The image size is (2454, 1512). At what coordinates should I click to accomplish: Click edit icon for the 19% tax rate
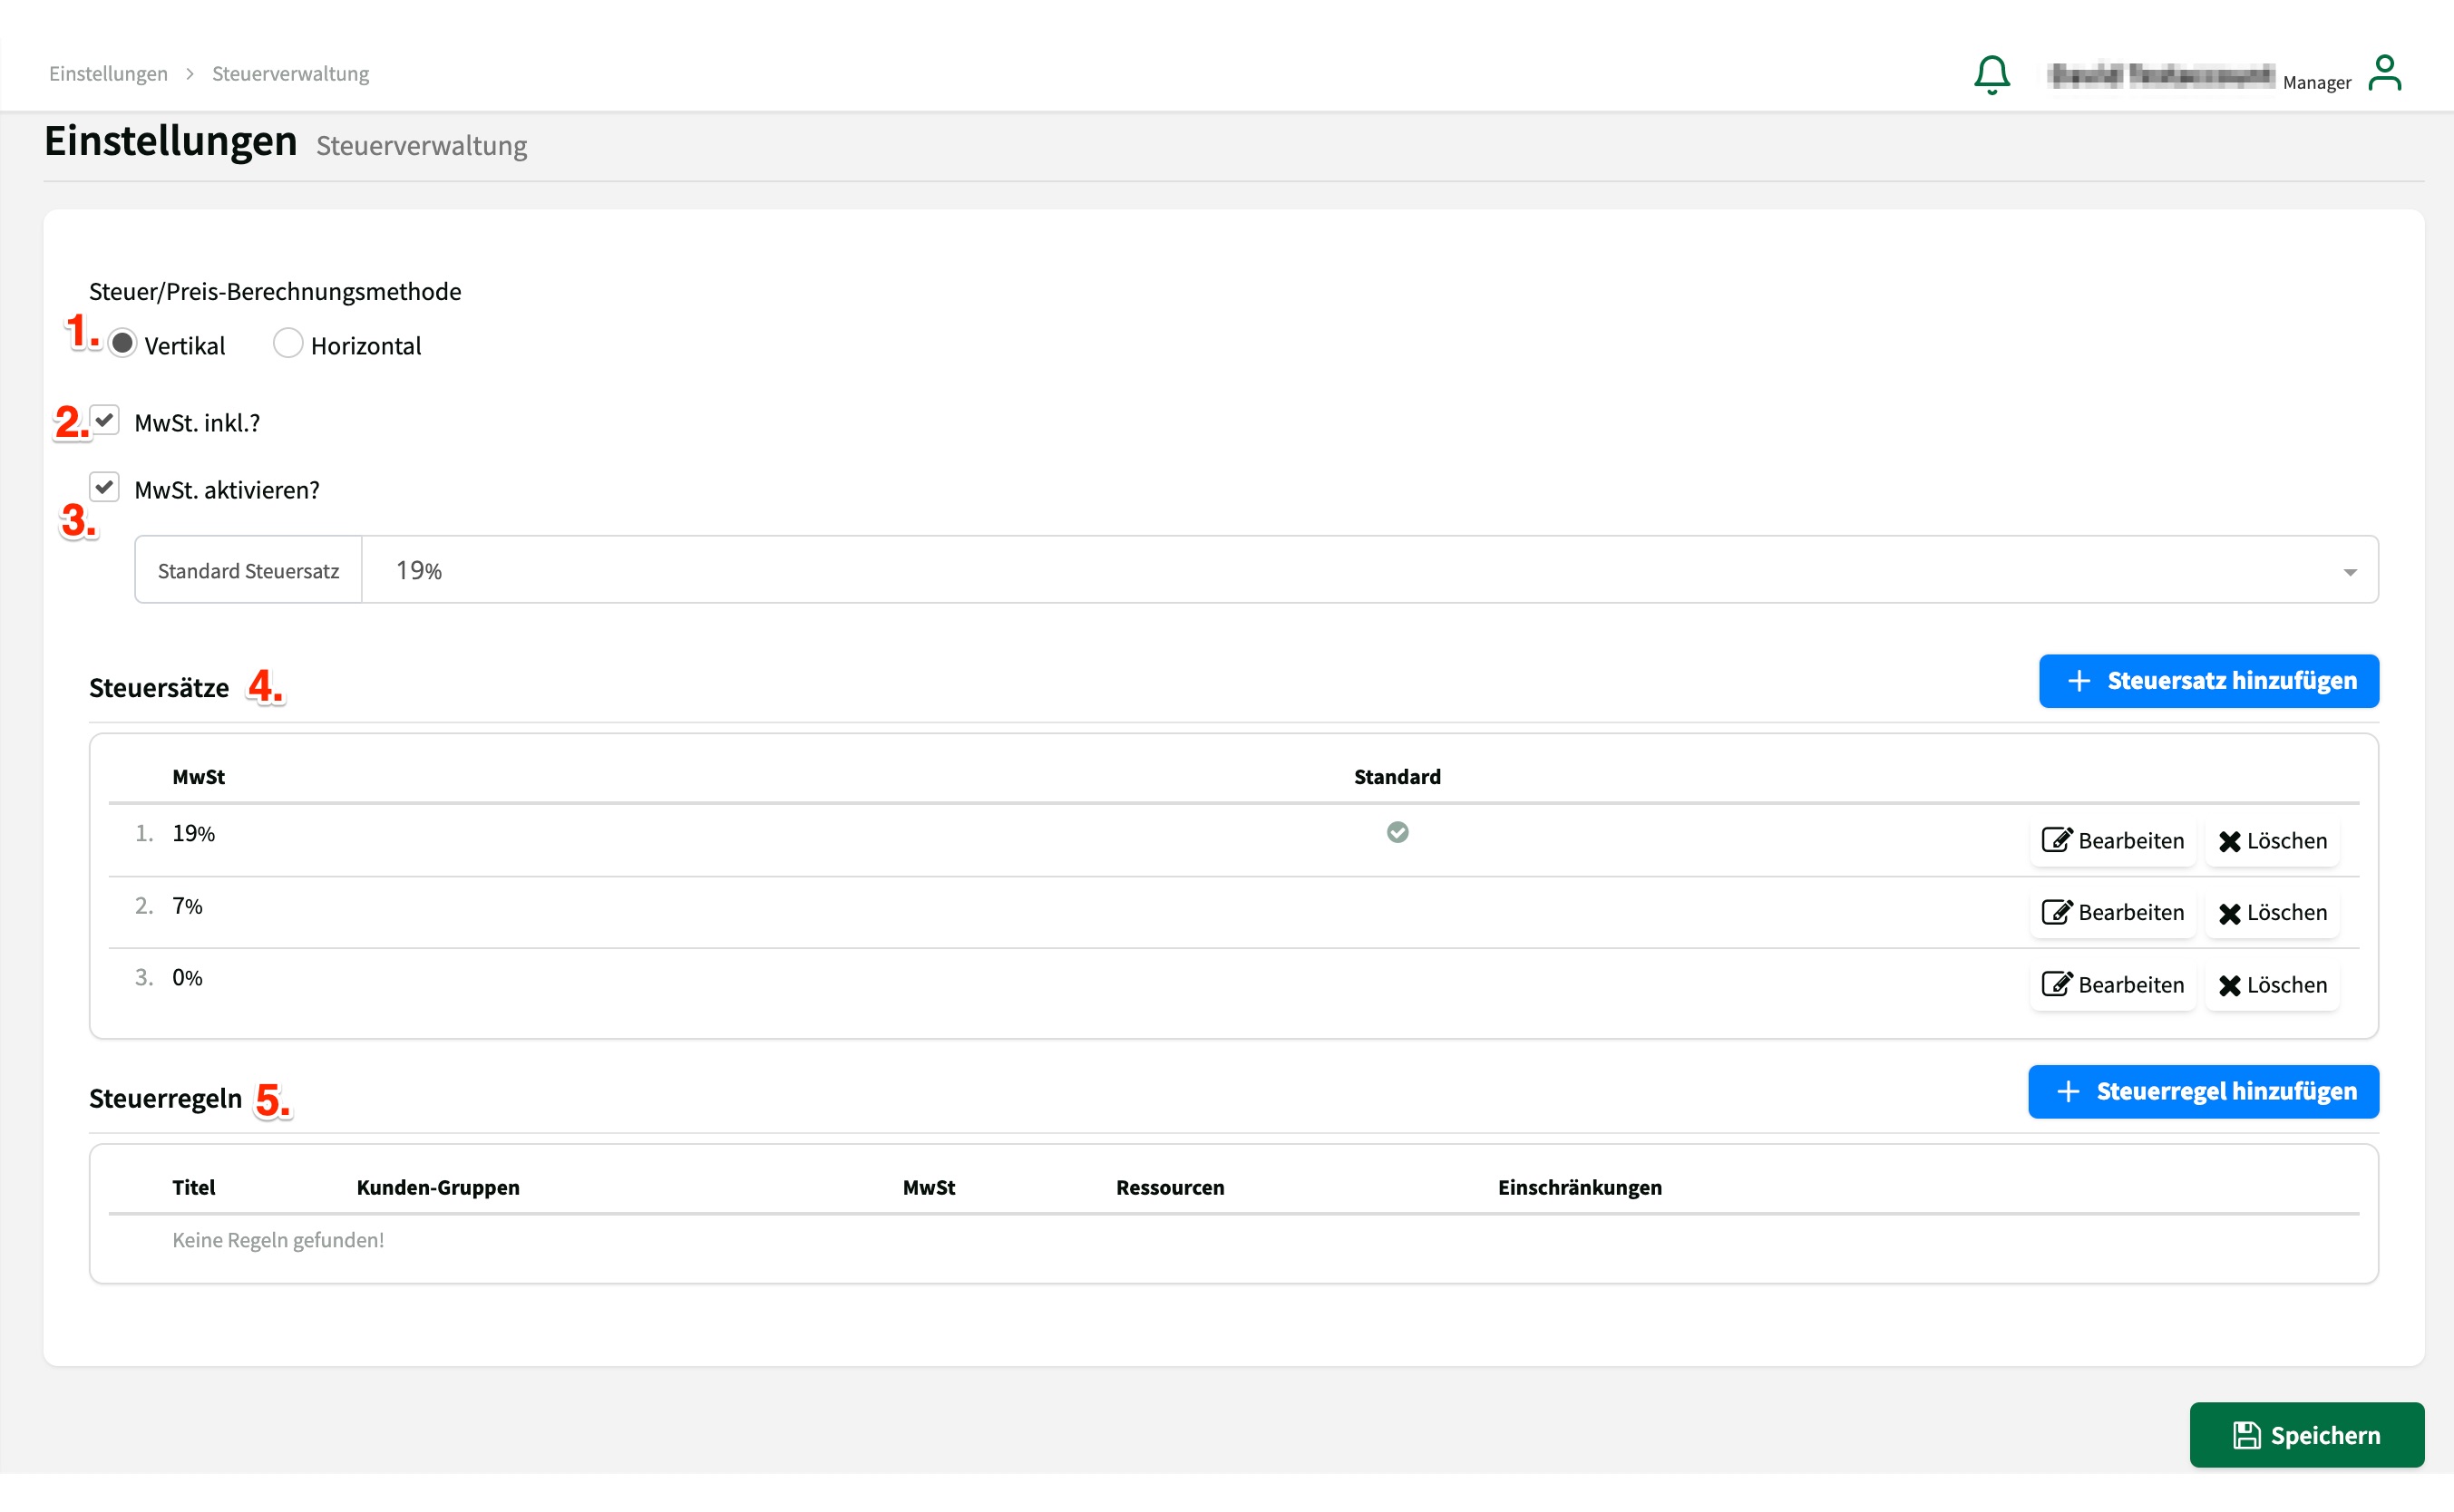click(2056, 840)
